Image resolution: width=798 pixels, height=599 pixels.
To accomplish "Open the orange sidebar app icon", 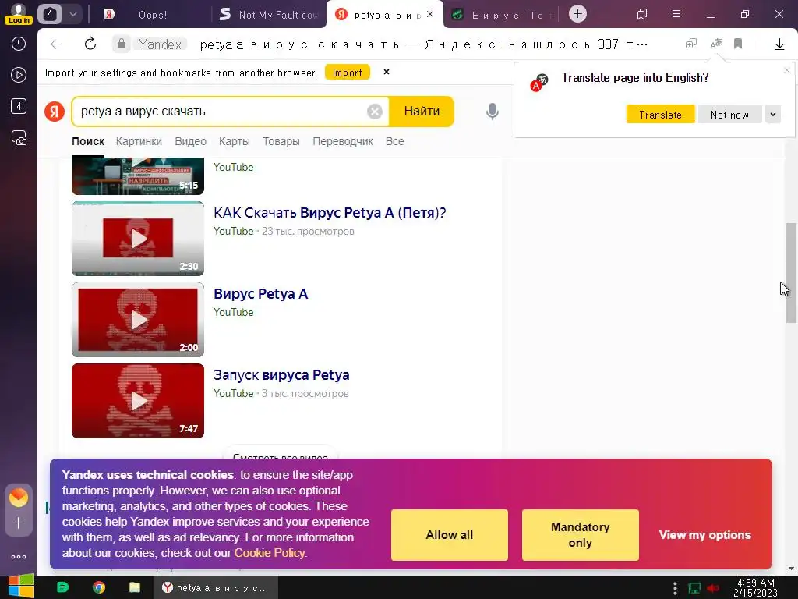I will pyautogui.click(x=19, y=497).
